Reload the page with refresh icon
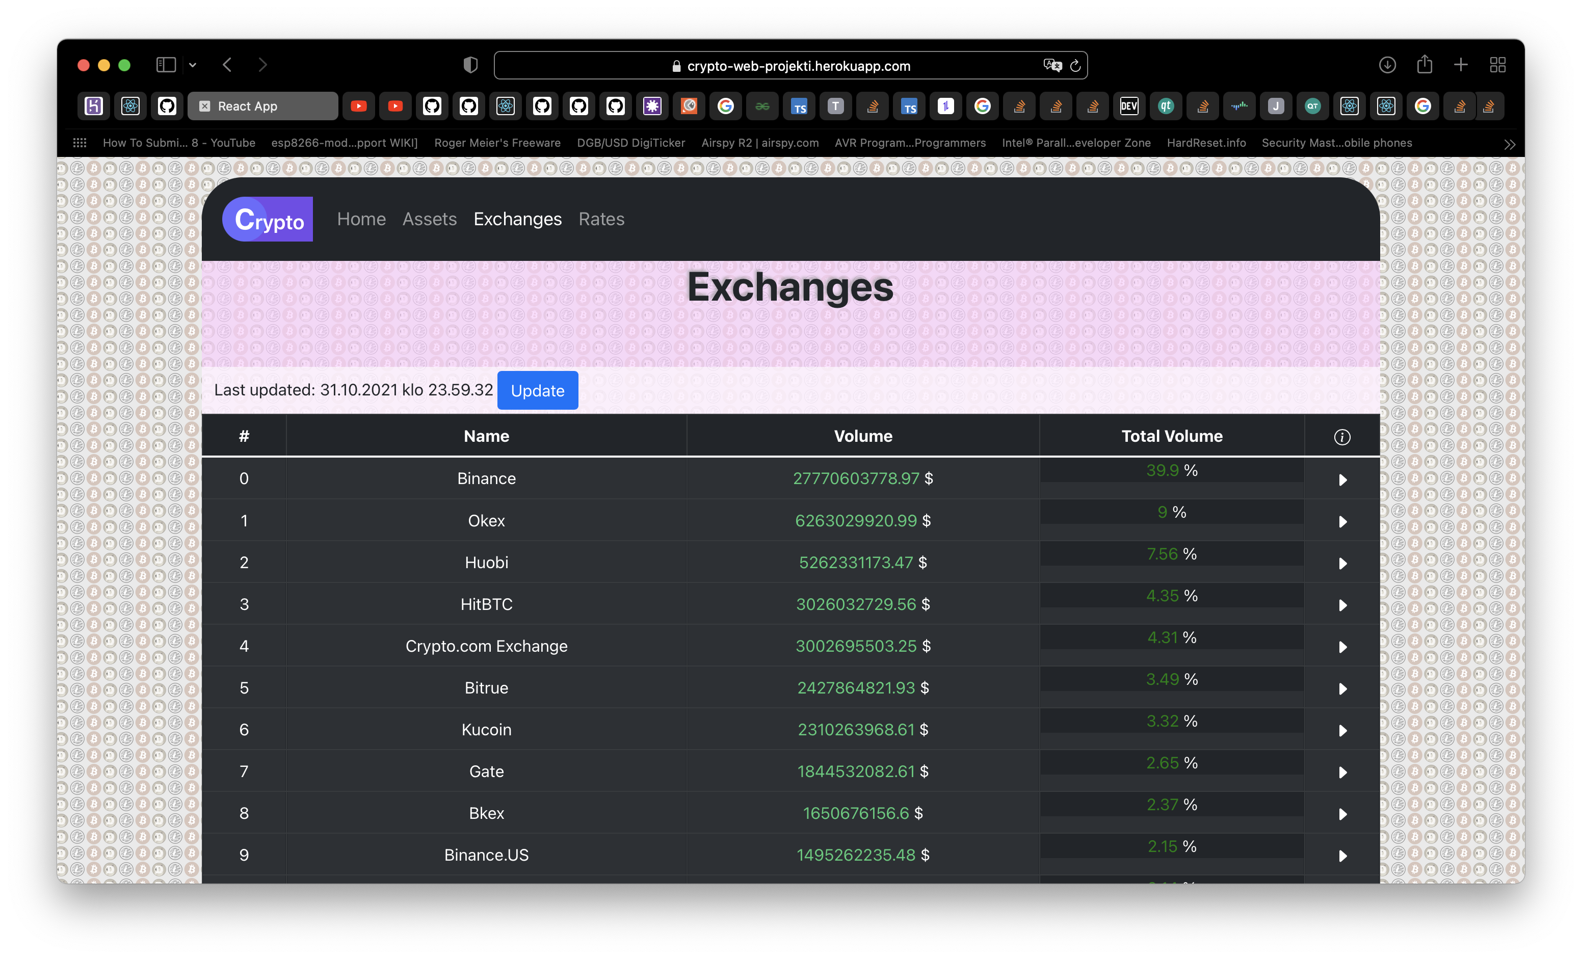 point(1075,65)
